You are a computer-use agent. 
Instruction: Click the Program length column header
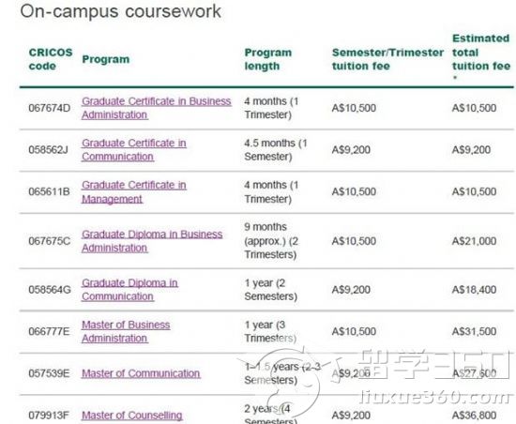click(x=268, y=59)
